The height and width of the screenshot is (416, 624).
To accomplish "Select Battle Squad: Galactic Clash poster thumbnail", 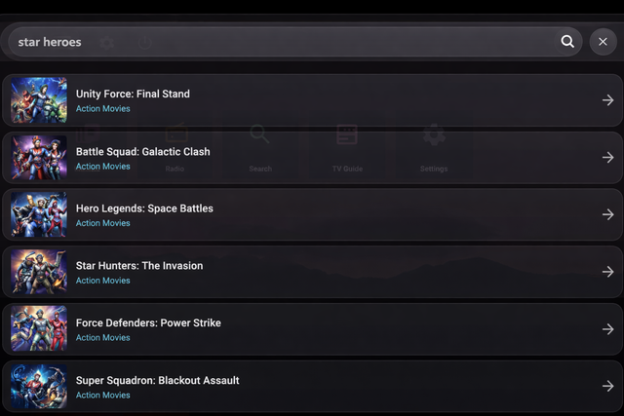I will click(x=39, y=158).
